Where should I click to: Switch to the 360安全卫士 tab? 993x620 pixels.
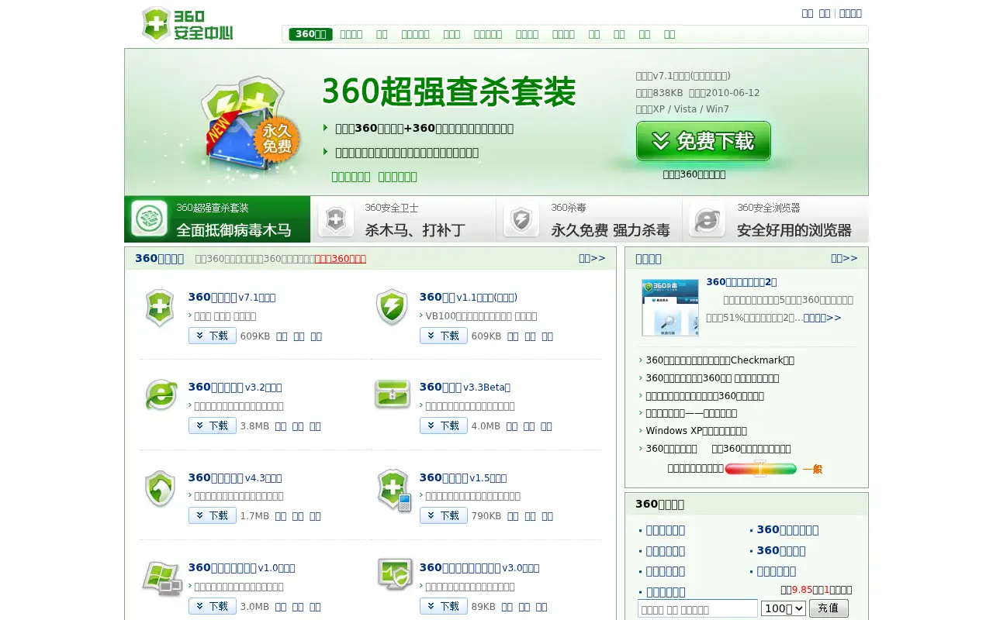(x=403, y=219)
